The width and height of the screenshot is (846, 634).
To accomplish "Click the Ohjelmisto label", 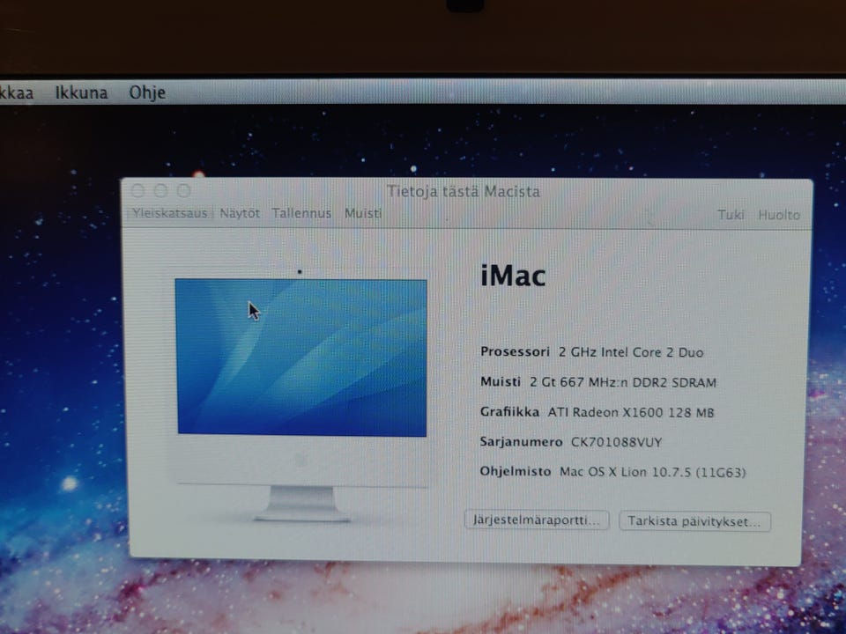I will point(516,472).
